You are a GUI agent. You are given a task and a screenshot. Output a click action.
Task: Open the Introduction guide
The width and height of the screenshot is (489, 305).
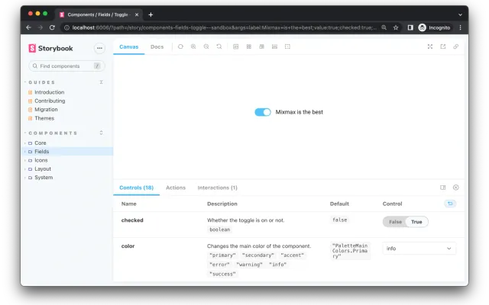click(x=49, y=92)
